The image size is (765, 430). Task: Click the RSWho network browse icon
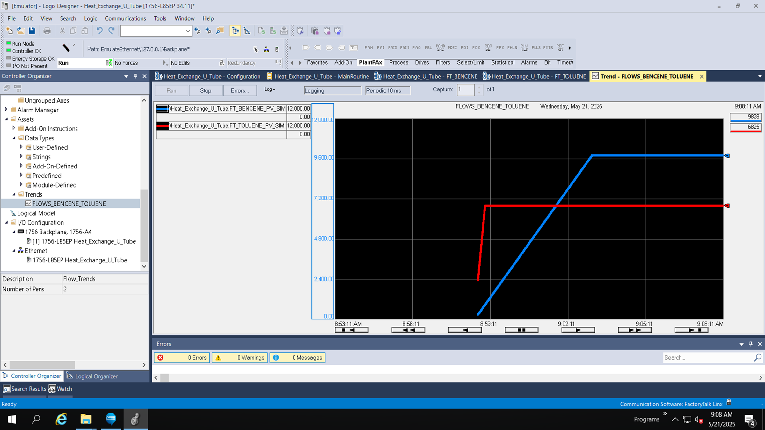click(266, 49)
